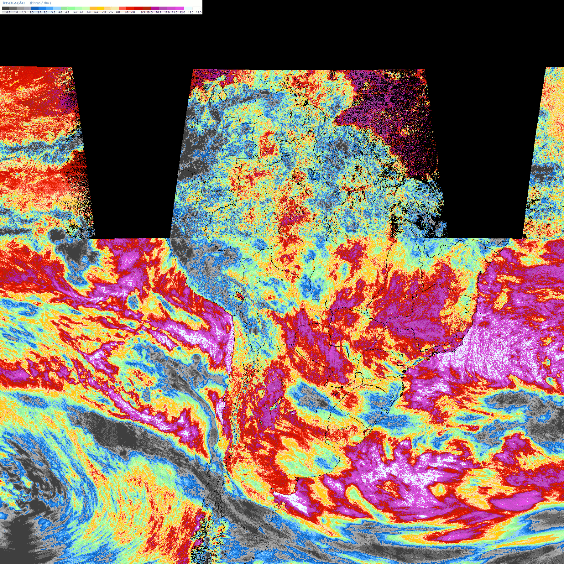Click the '6.0' legend value
The width and height of the screenshot is (564, 564).
pos(89,12)
